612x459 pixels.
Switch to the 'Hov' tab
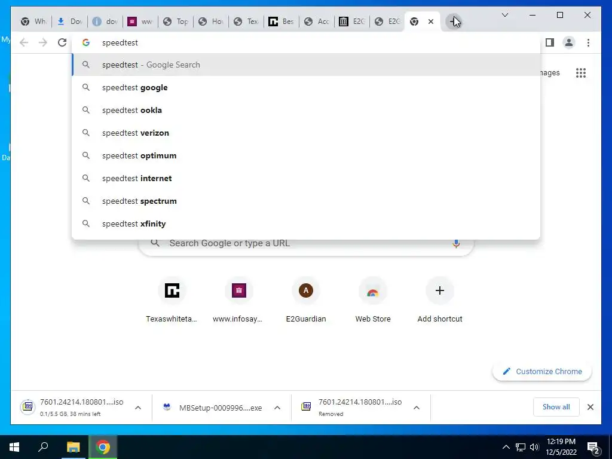pos(210,22)
